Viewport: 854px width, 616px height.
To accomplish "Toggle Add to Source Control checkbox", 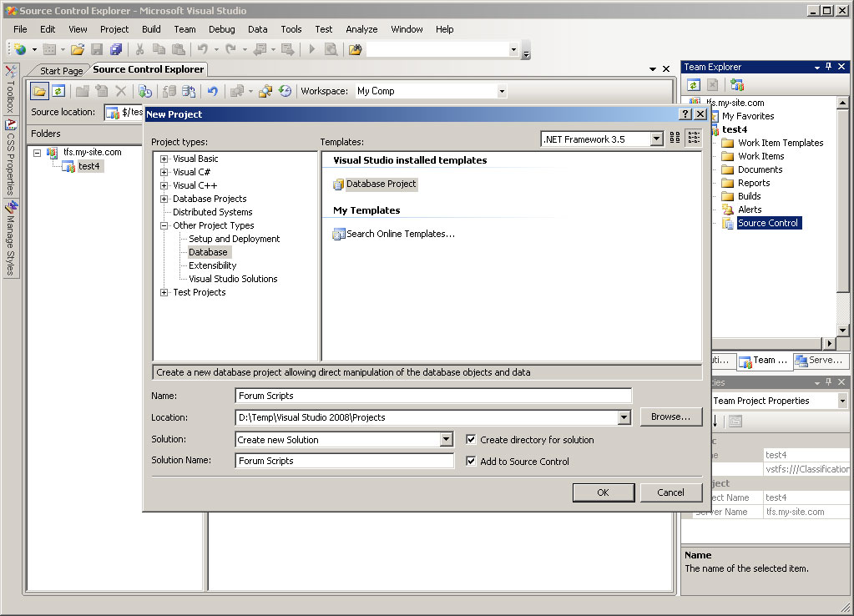I will click(471, 461).
